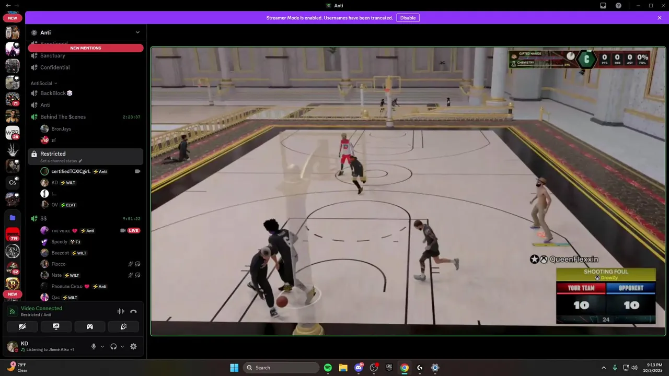Open server with 719 badge
Screen dimensions: 669x376
[x=13, y=234]
